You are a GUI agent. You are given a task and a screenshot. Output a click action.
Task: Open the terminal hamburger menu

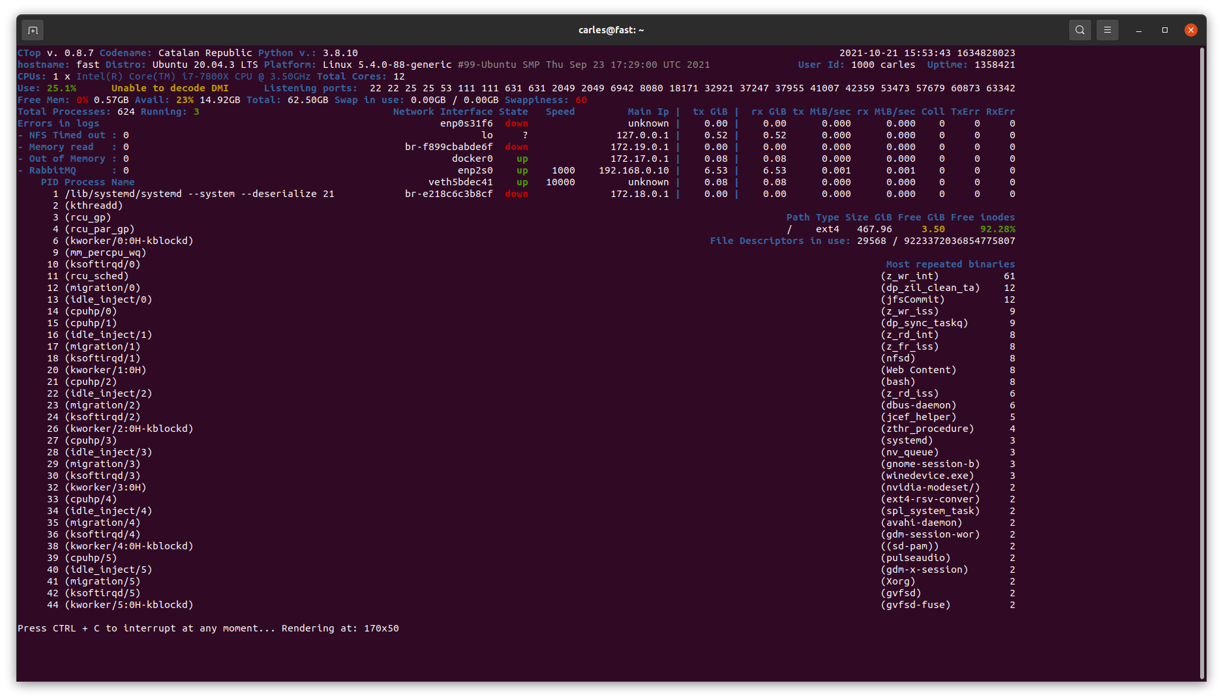(1107, 30)
